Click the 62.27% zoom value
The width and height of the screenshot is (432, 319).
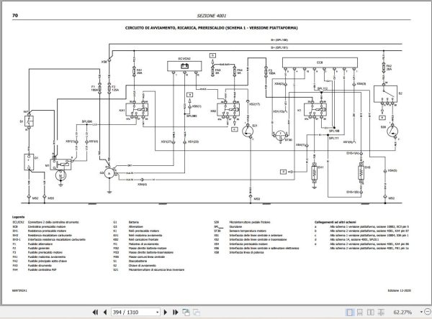(x=402, y=312)
